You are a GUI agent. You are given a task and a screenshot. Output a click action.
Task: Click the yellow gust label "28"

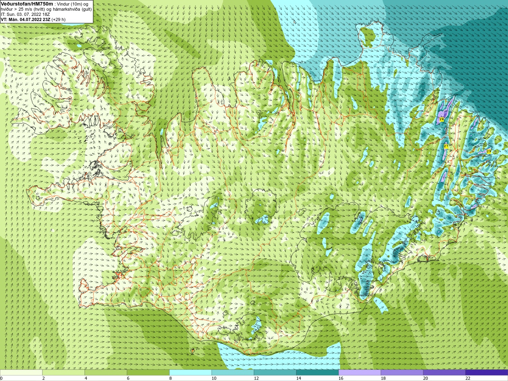pos(442,119)
